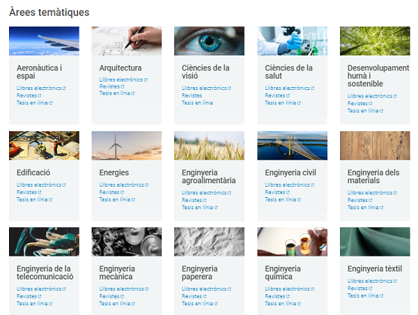Viewport: 418px width, 315px height.
Task: Click the fiber cables image for Enginyeria de la telecomunicació
Action: coord(44,242)
